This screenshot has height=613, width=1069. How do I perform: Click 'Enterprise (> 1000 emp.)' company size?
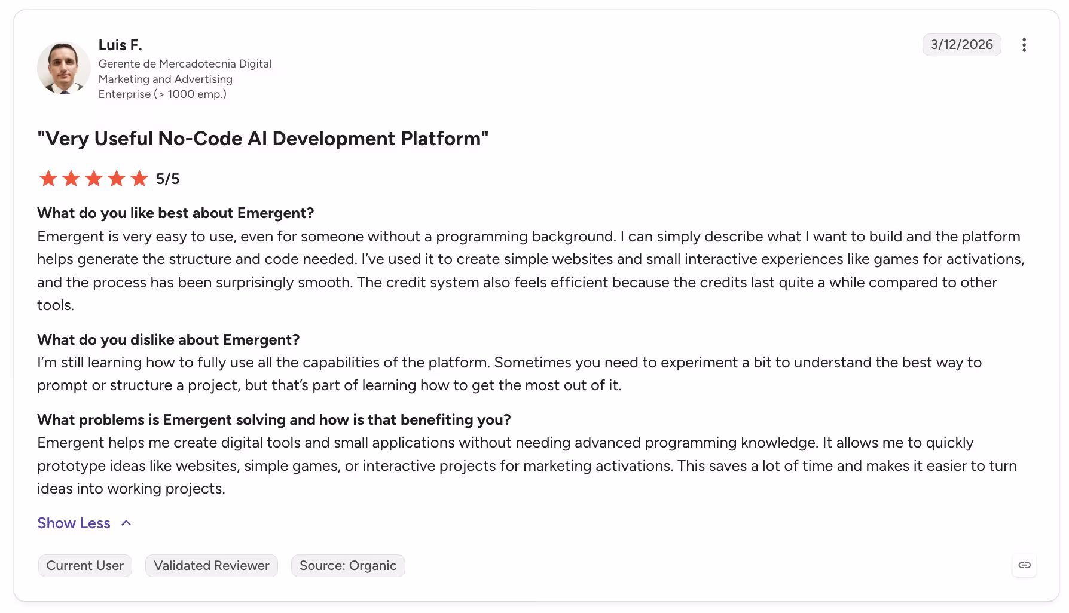coord(163,94)
